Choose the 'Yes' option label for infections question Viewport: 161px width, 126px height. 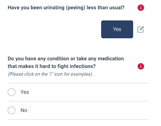pyautogui.click(x=25, y=92)
